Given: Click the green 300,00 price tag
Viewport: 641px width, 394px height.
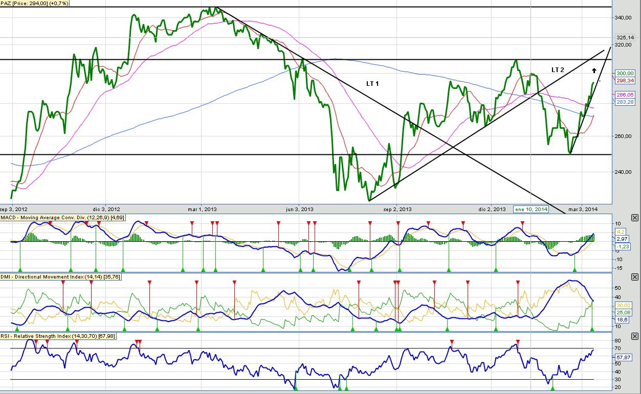Looking at the screenshot, I should click(625, 74).
